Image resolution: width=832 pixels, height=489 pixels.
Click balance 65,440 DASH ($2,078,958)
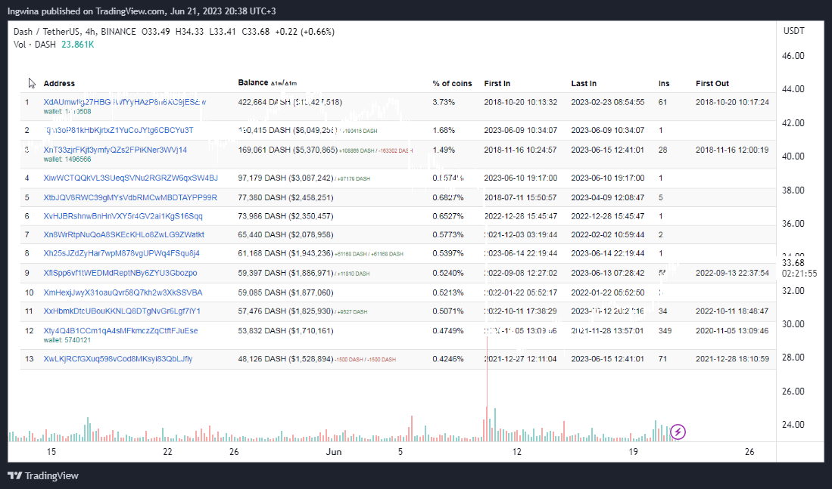286,235
